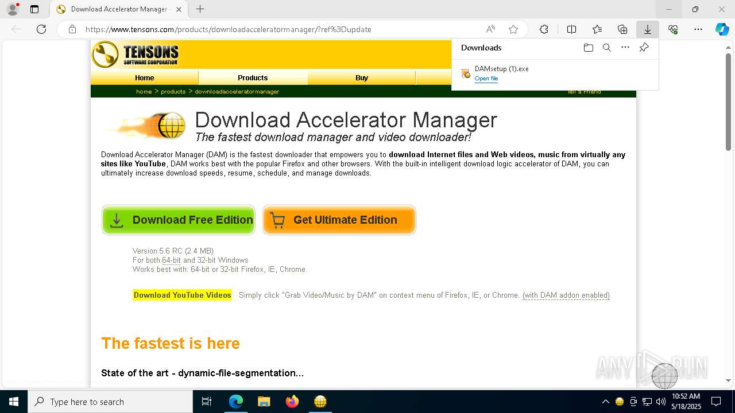The image size is (735, 413).
Task: Launch Copilot sidebar
Action: (x=722, y=29)
